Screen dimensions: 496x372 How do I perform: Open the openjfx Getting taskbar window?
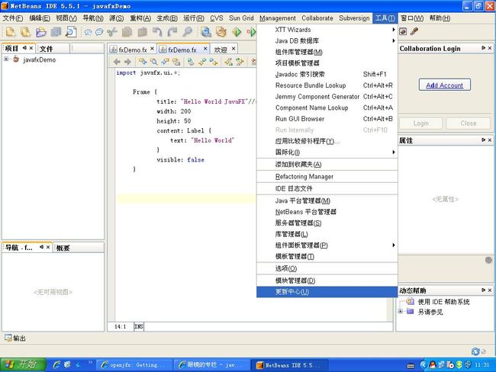[134, 365]
